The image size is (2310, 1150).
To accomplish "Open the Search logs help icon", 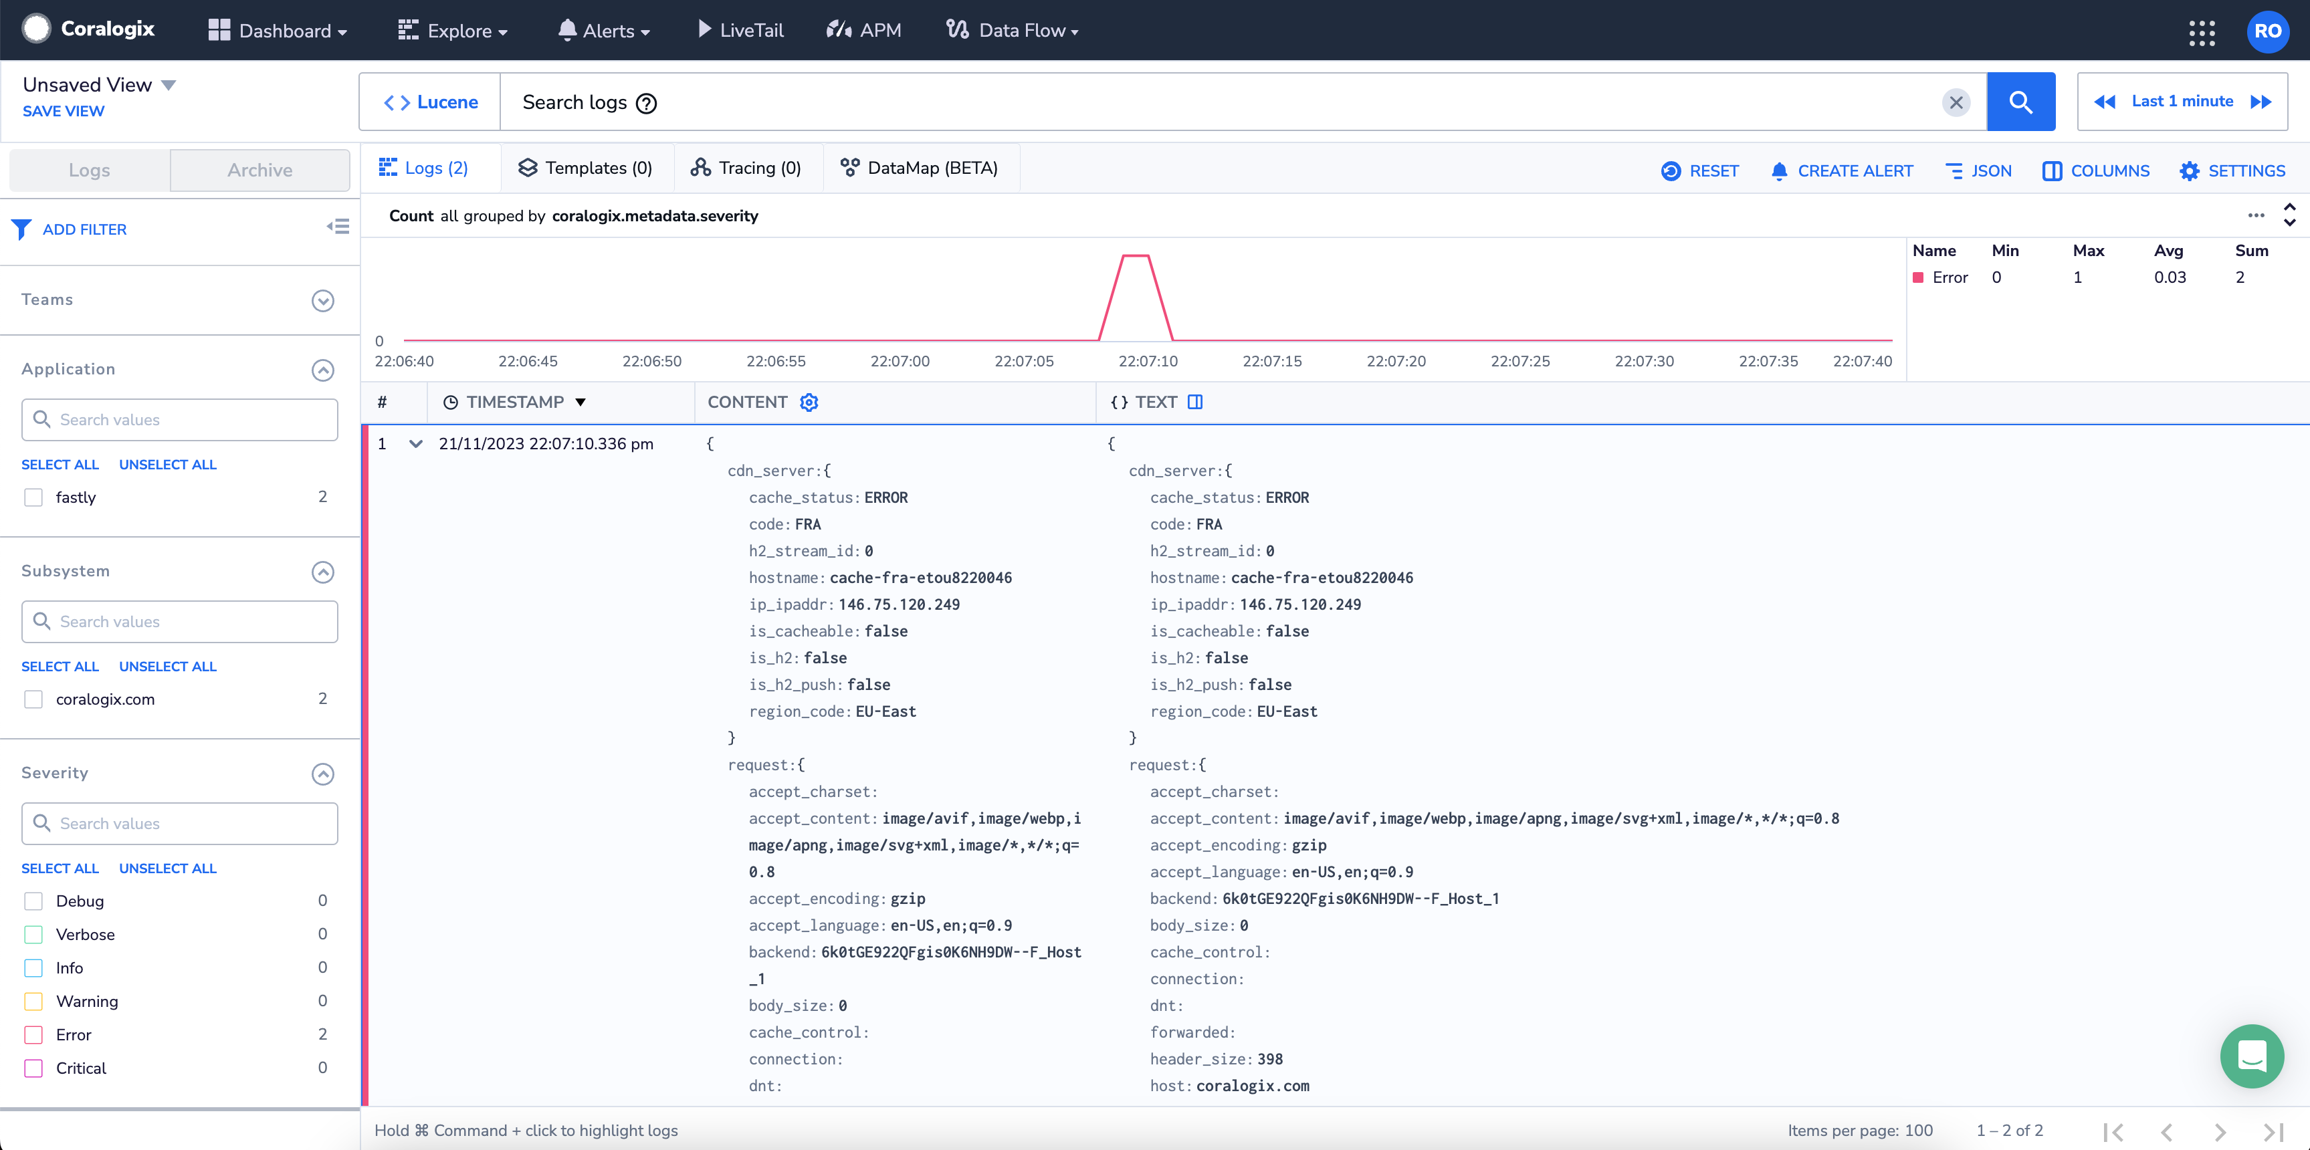I will click(x=645, y=103).
